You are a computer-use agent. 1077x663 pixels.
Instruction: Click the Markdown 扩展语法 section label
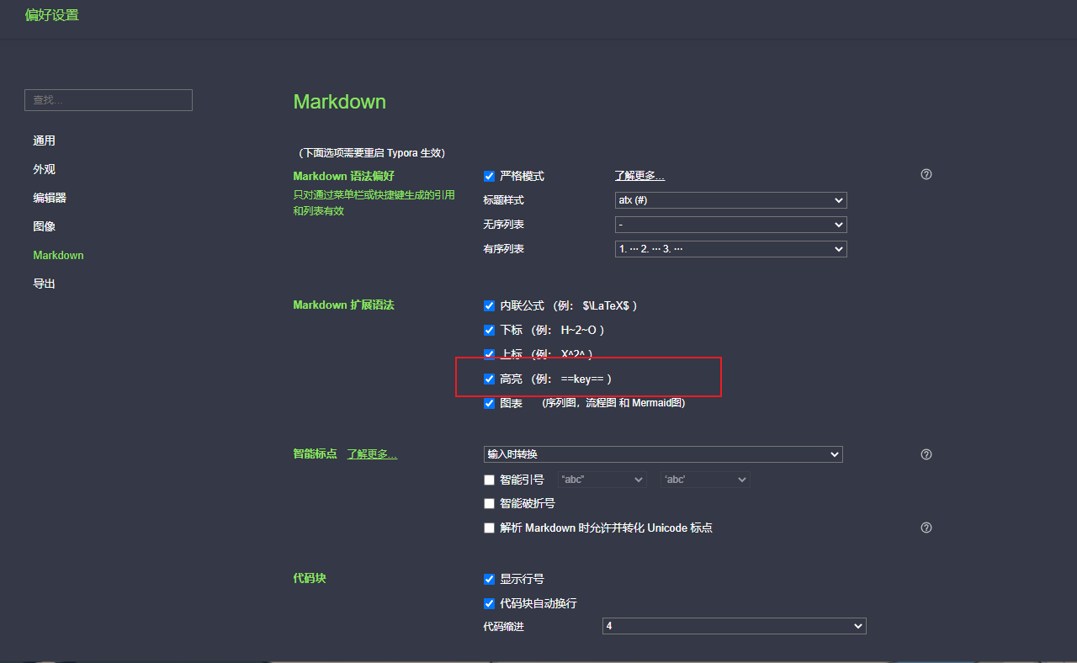click(x=343, y=305)
